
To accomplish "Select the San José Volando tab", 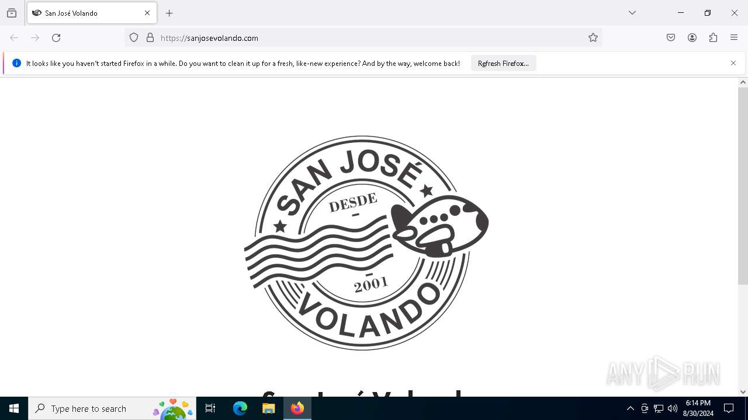I will point(92,13).
